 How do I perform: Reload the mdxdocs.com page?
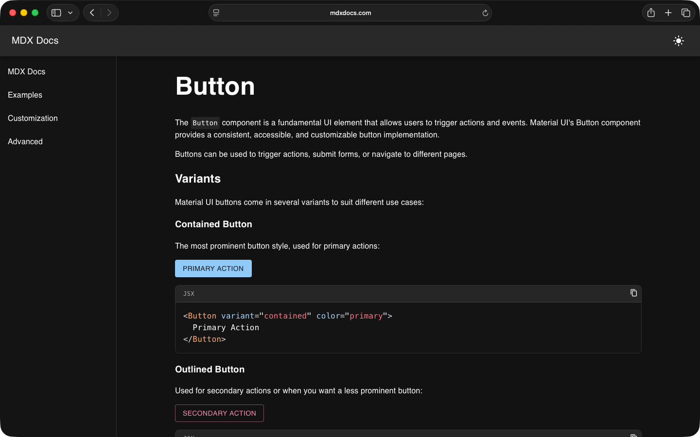point(485,13)
